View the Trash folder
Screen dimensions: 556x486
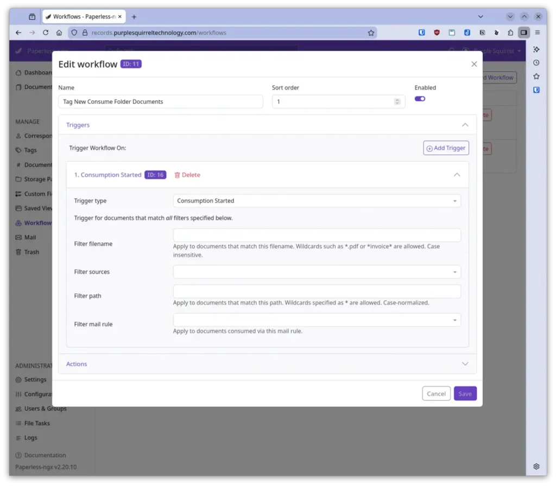coord(29,252)
